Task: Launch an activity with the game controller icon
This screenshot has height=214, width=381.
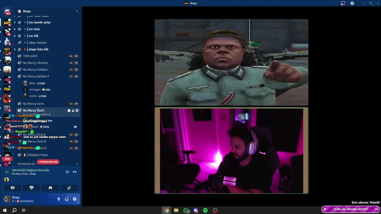Action: (50, 188)
